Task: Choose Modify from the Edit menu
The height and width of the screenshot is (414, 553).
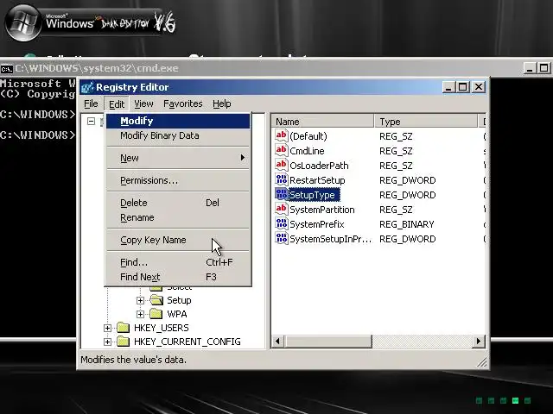Action: (x=178, y=121)
